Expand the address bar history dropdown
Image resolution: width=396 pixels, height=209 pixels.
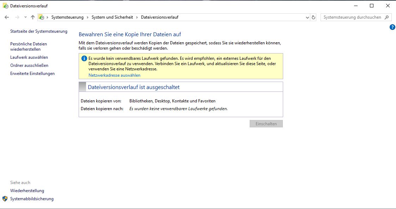[307, 17]
